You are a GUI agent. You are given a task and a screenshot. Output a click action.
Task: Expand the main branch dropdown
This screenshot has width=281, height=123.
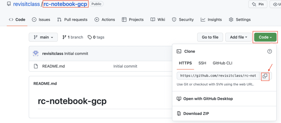pyautogui.click(x=43, y=37)
